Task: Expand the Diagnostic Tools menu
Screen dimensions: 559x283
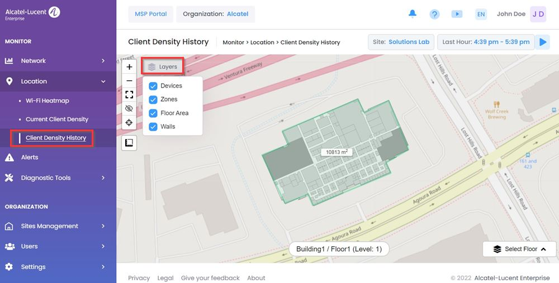Action: pos(58,178)
